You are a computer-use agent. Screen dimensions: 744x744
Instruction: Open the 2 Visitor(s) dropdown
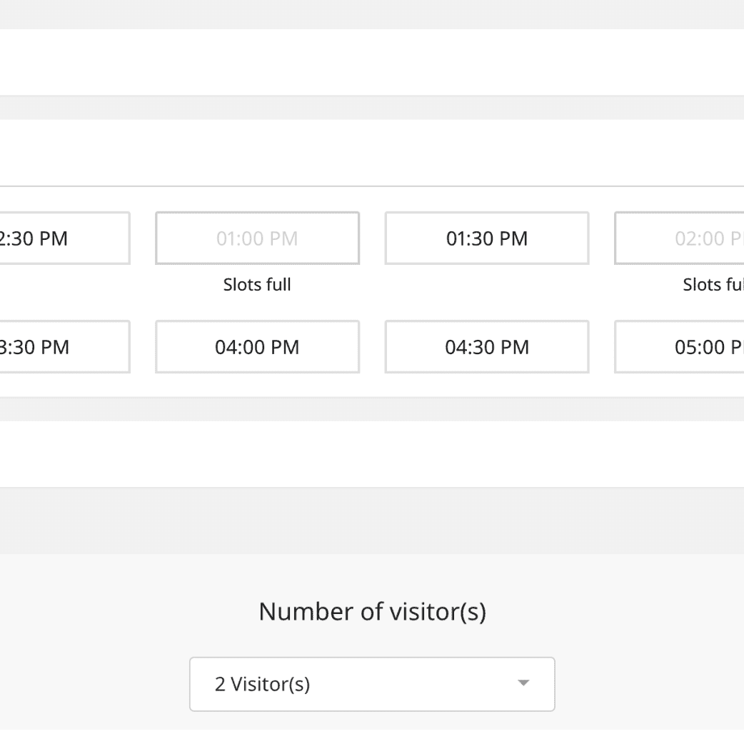point(371,684)
